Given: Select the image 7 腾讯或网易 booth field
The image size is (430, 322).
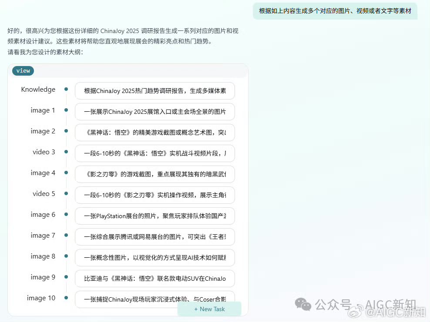Looking at the screenshot, I should (x=155, y=237).
